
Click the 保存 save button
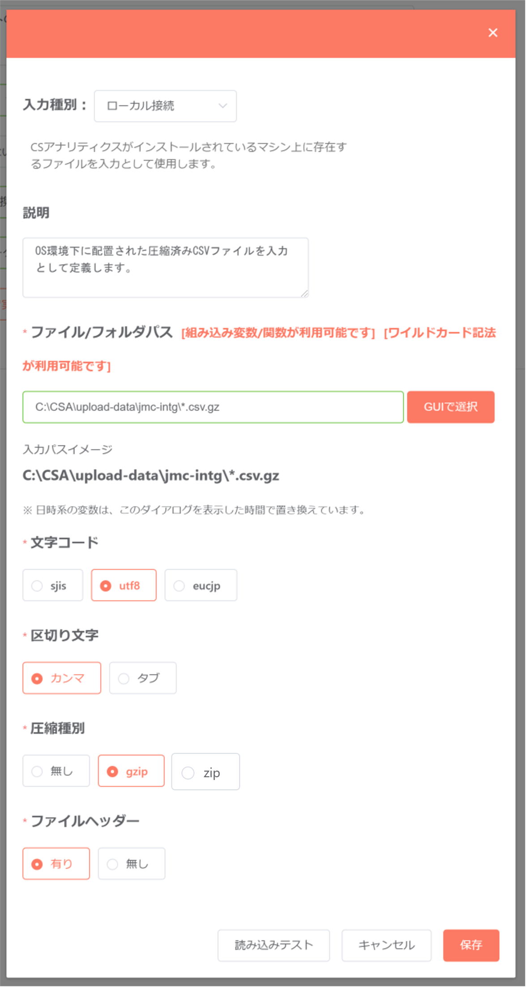click(x=471, y=945)
